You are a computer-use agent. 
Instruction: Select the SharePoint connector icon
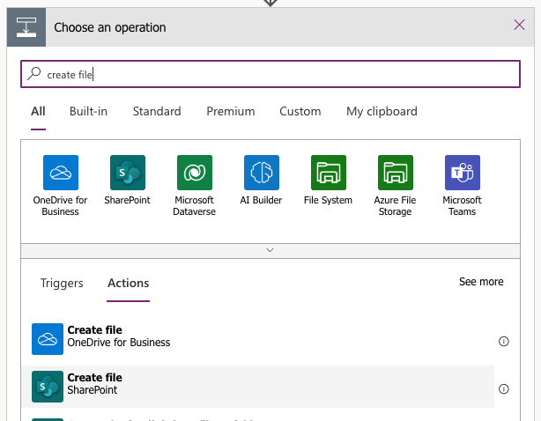click(x=128, y=173)
